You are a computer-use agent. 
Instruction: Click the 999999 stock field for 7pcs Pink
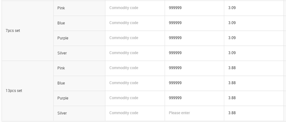pyautogui.click(x=194, y=8)
